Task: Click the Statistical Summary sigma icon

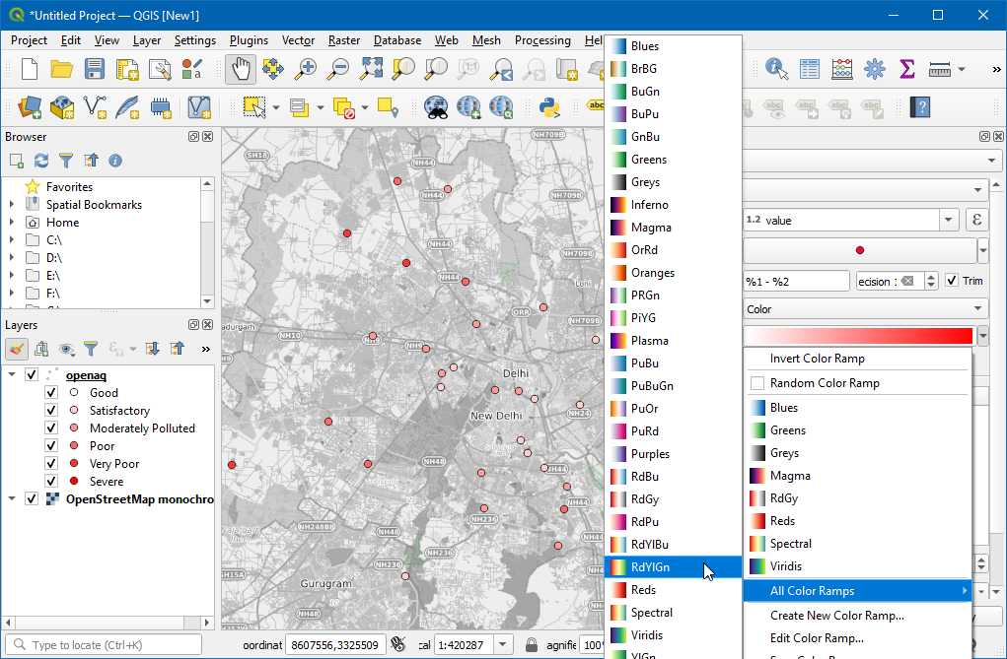Action: coord(906,69)
